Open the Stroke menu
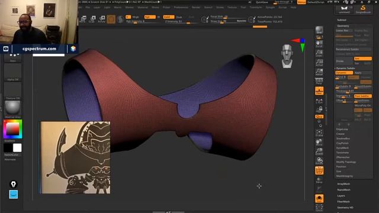Viewport: 379px width, 213px height. click(220, 8)
